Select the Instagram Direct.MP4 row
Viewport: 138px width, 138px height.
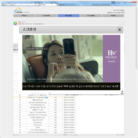tap(44, 120)
